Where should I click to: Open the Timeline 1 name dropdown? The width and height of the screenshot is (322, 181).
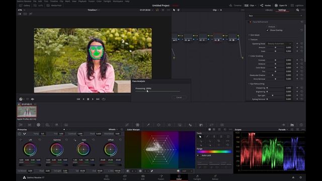click(94, 10)
